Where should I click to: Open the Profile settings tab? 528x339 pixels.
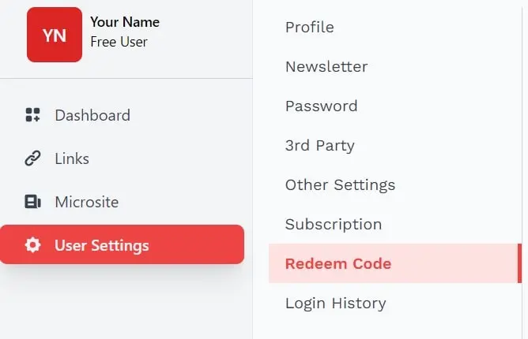(x=310, y=27)
